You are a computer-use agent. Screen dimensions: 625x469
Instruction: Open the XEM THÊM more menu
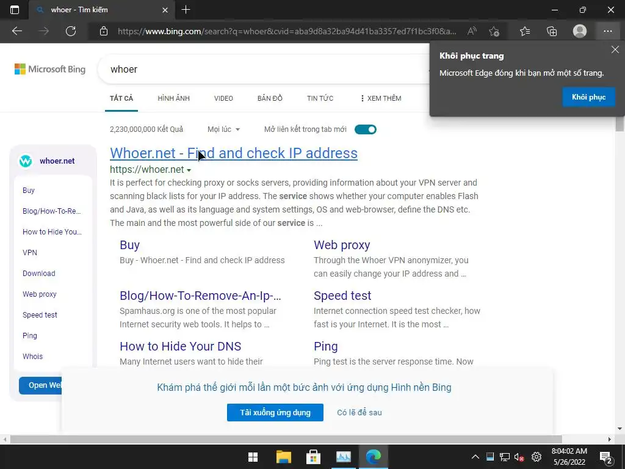click(381, 98)
